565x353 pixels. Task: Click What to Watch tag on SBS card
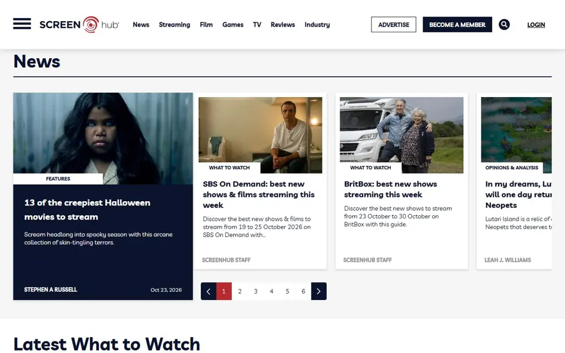tap(229, 168)
